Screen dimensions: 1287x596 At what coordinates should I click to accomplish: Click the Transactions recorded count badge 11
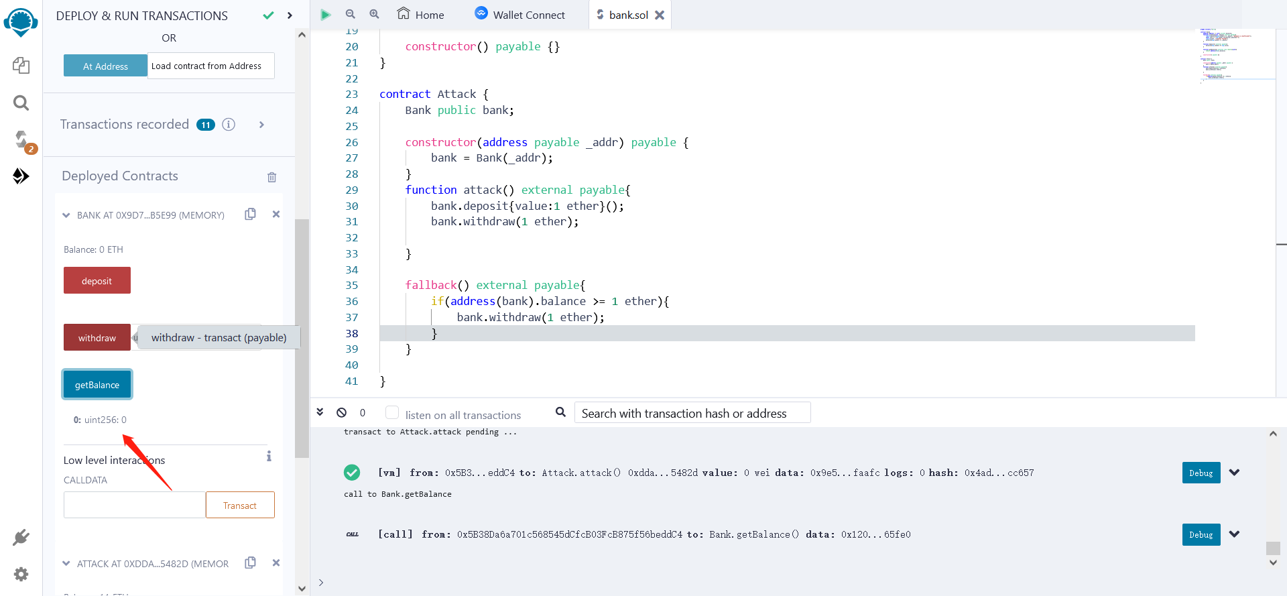pos(206,125)
